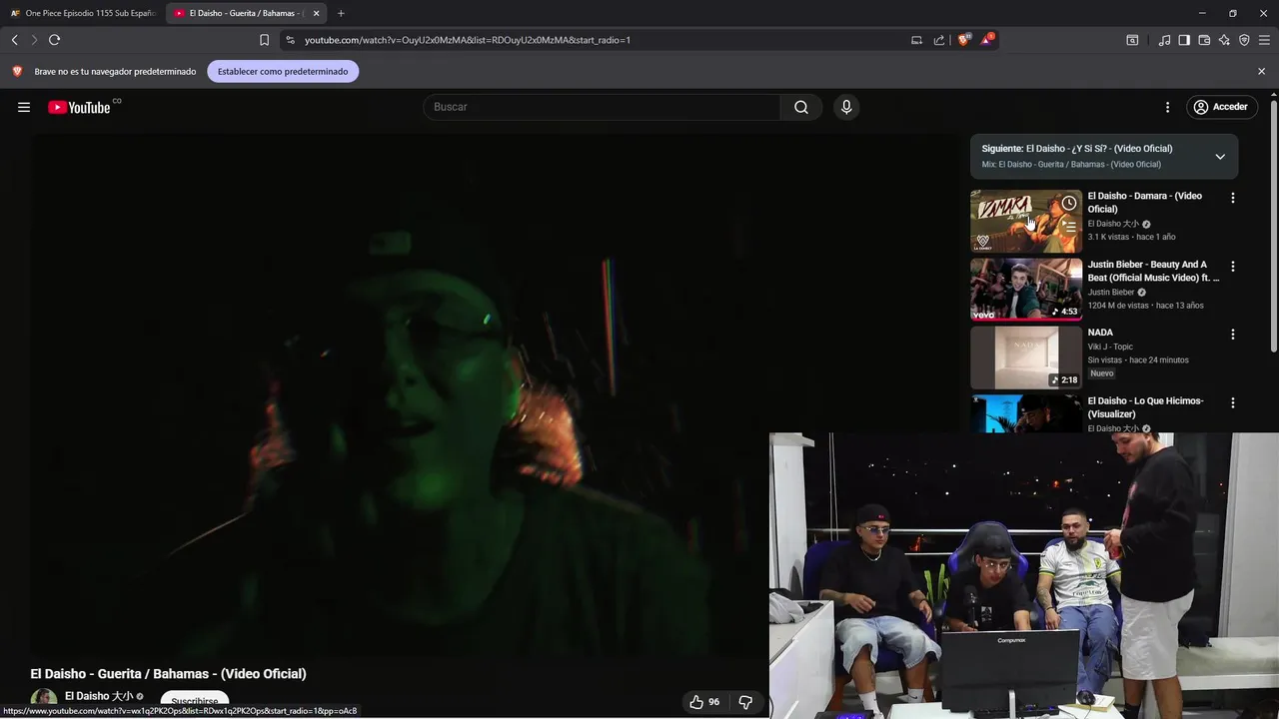This screenshot has height=719, width=1279.
Task: Open the title El Daisho - Damara - (Video Oficial)
Action: pyautogui.click(x=1145, y=203)
